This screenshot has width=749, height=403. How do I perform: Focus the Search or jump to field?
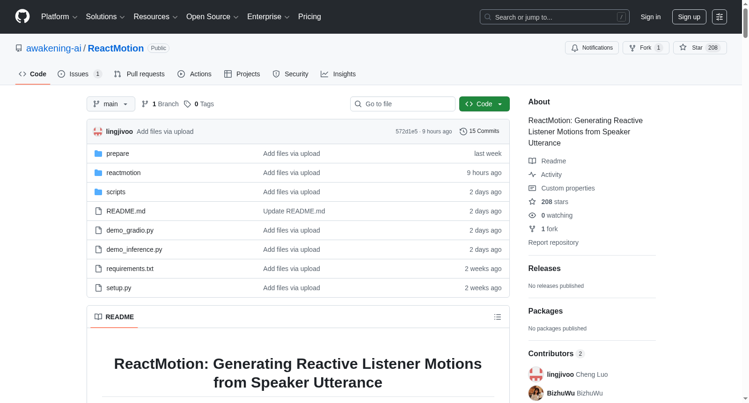pos(555,17)
